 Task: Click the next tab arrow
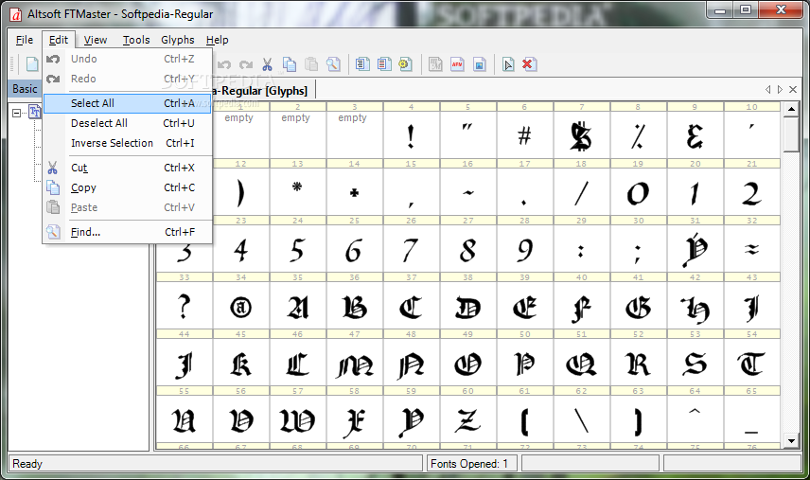[x=780, y=89]
